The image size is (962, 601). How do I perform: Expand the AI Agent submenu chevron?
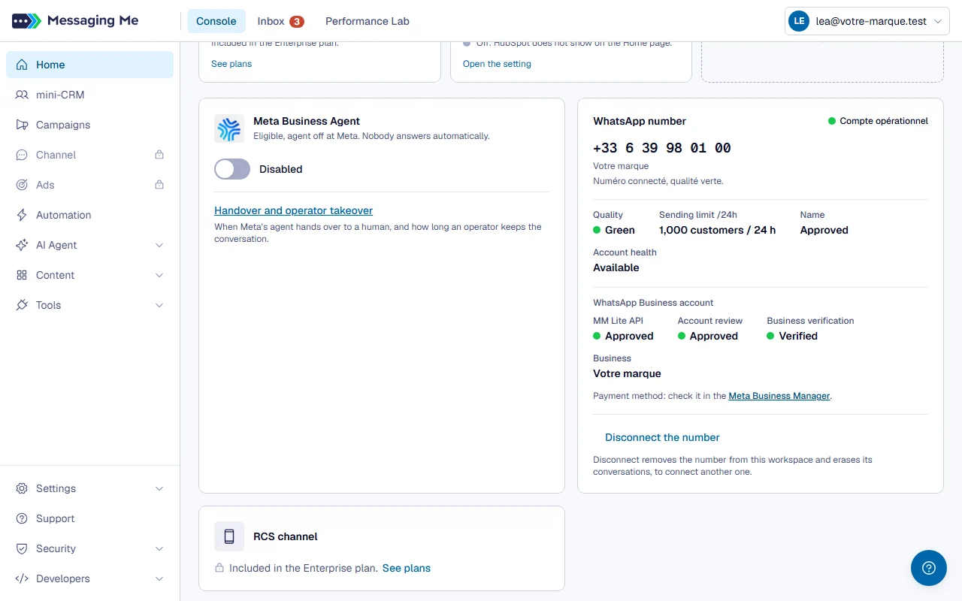[159, 245]
